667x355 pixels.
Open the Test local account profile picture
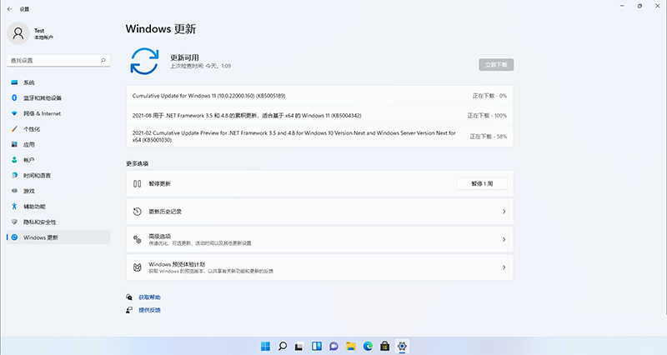pyautogui.click(x=18, y=33)
